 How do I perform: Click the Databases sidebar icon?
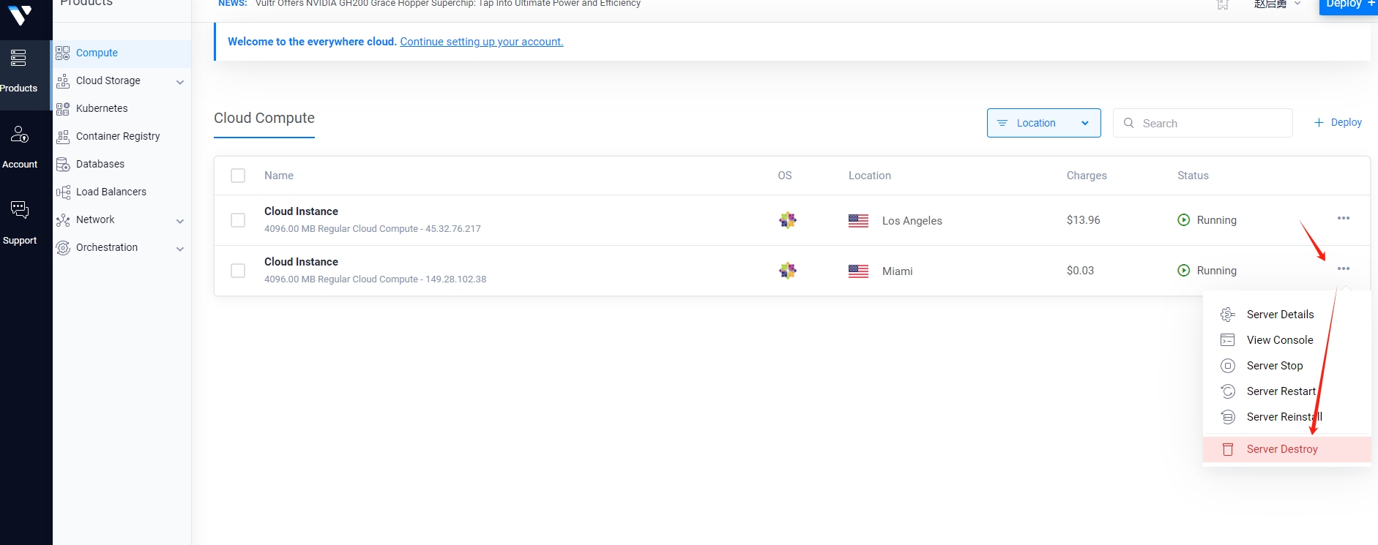click(63, 164)
